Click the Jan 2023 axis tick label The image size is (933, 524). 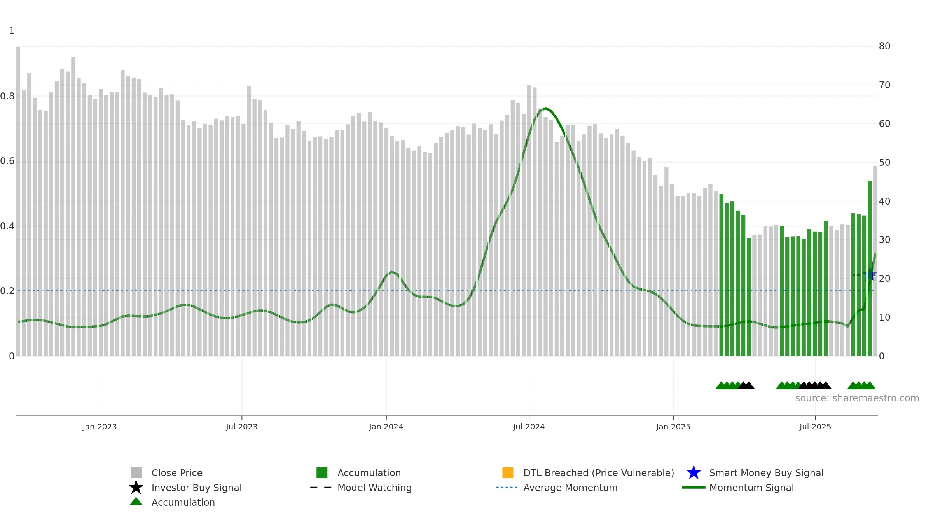[x=100, y=427]
